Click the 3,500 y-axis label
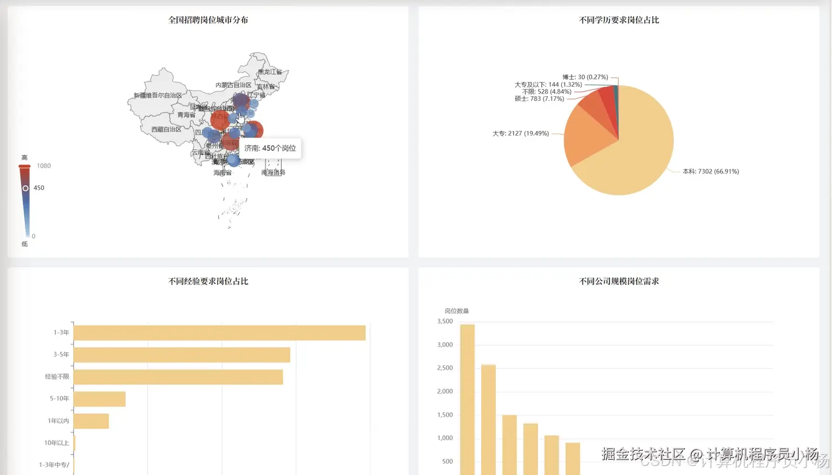Viewport: 832px width, 475px height. tap(445, 321)
